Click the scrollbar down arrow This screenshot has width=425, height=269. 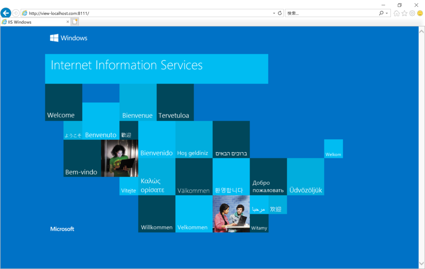coord(421,263)
